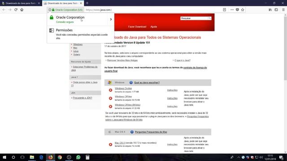Download Windows Off-line (64 bits) link

127,105
